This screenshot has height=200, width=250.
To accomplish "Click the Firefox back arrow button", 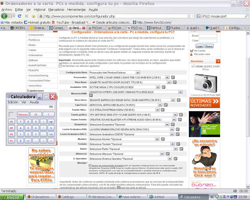I will point(4,16).
